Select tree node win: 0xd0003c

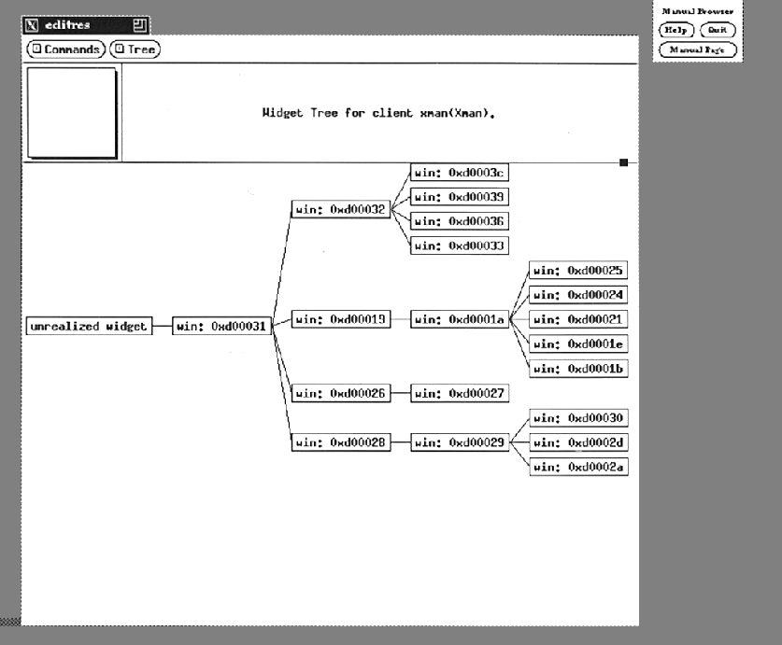coord(460,173)
